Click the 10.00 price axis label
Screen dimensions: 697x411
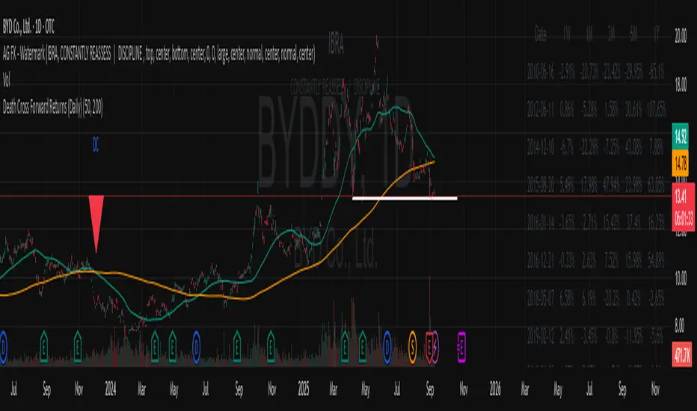pyautogui.click(x=681, y=278)
